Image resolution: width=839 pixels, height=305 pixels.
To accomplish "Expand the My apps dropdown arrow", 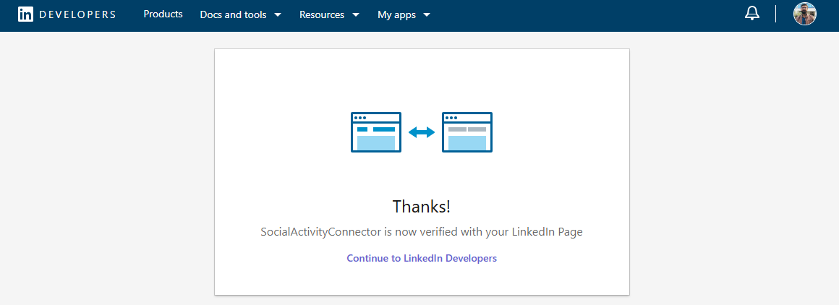I will coord(427,15).
